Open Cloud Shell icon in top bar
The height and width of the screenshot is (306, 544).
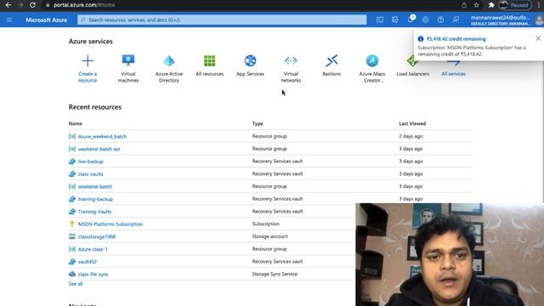click(x=380, y=20)
